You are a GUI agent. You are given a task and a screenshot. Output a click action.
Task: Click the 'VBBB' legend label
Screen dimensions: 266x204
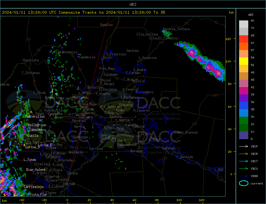[x=254, y=176]
